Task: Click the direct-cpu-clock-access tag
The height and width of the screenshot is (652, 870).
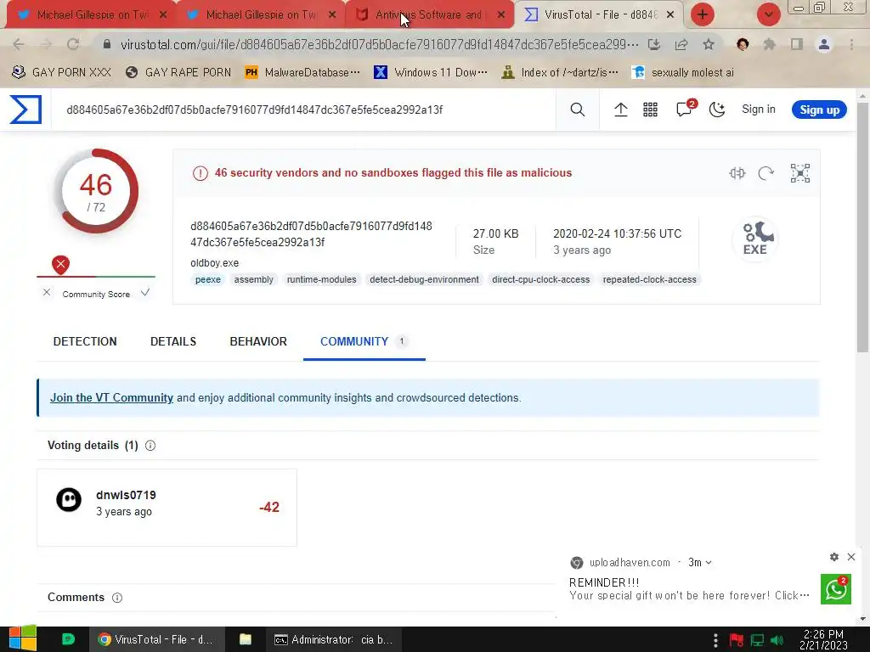Action: tap(541, 279)
